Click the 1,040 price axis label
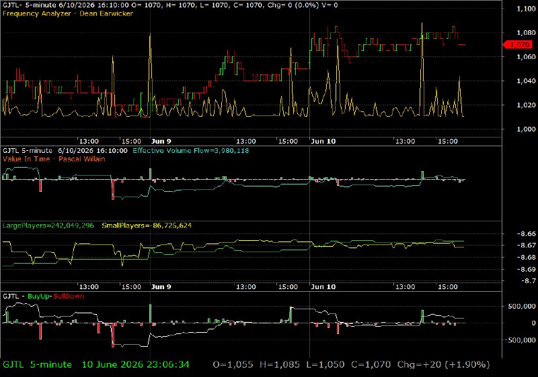This screenshot has width=538, height=377. click(x=526, y=81)
